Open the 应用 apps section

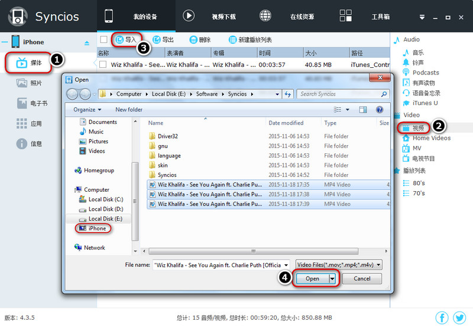(x=29, y=123)
